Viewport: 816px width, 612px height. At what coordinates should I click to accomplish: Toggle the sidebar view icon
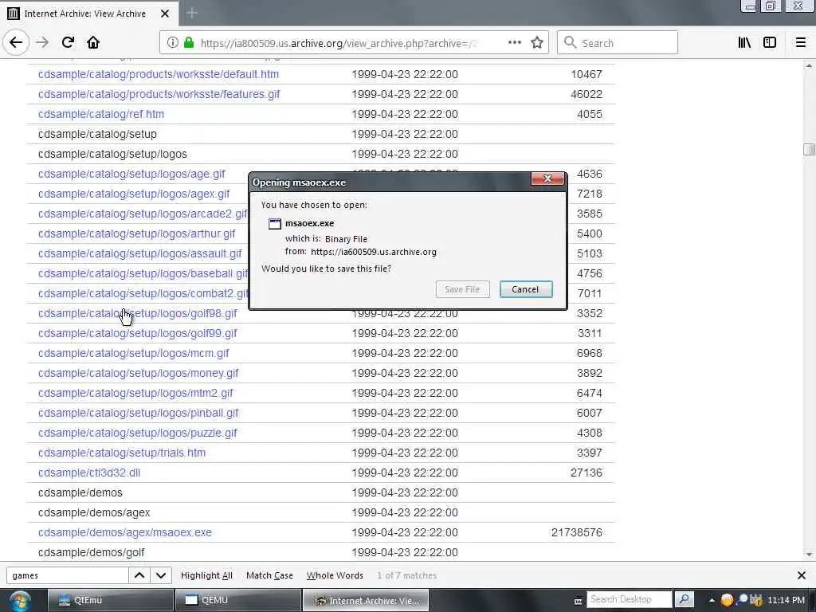point(770,43)
